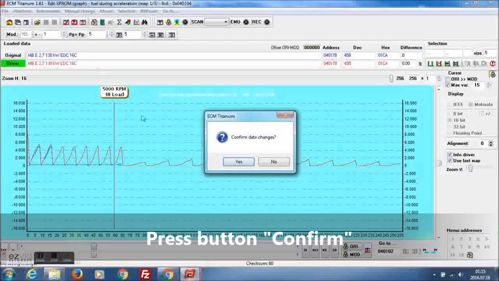Open Internet Explorer from the taskbar
This screenshot has height=281, width=499.
coord(32,274)
